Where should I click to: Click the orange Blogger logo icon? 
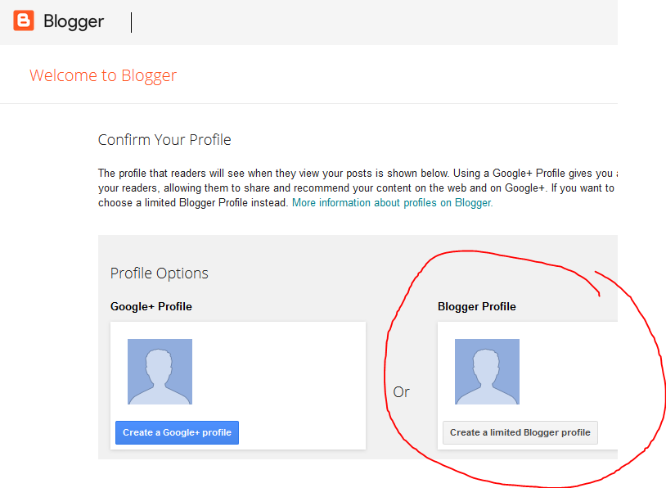tap(24, 21)
